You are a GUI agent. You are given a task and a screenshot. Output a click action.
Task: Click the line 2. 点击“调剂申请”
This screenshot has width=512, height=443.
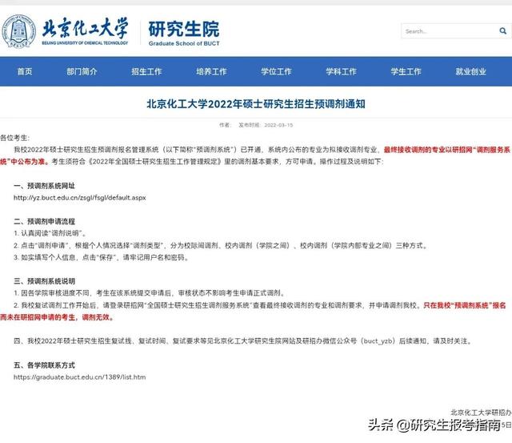click(x=221, y=245)
